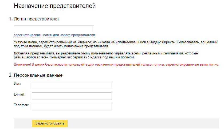Click into the Телефон input field

pos(72,107)
